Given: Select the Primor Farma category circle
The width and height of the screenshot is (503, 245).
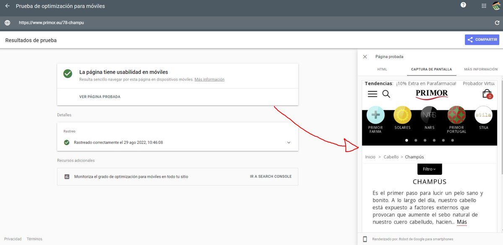Looking at the screenshot, I should (376, 115).
